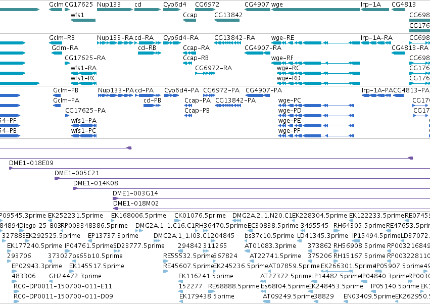Click the EK145517.5prime EST label

pyautogui.click(x=97, y=266)
